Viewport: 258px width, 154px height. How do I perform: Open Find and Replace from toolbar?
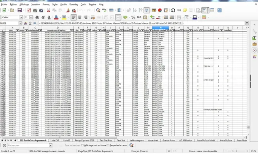coord(98,10)
